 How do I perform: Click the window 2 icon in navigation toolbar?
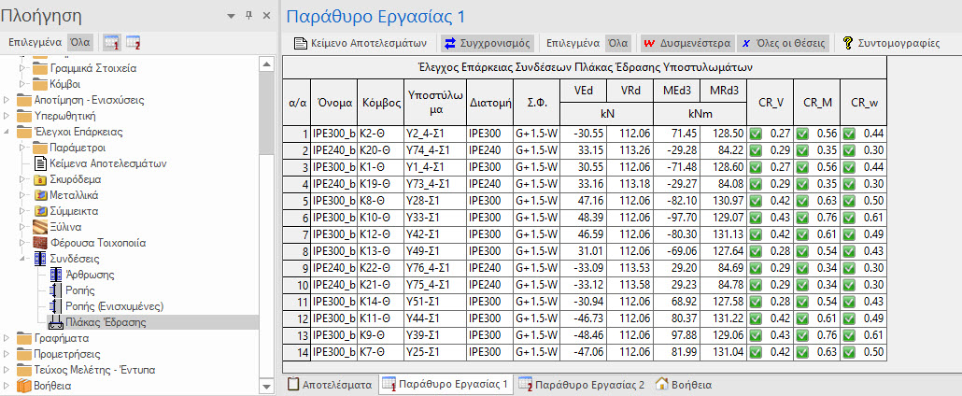(x=133, y=42)
